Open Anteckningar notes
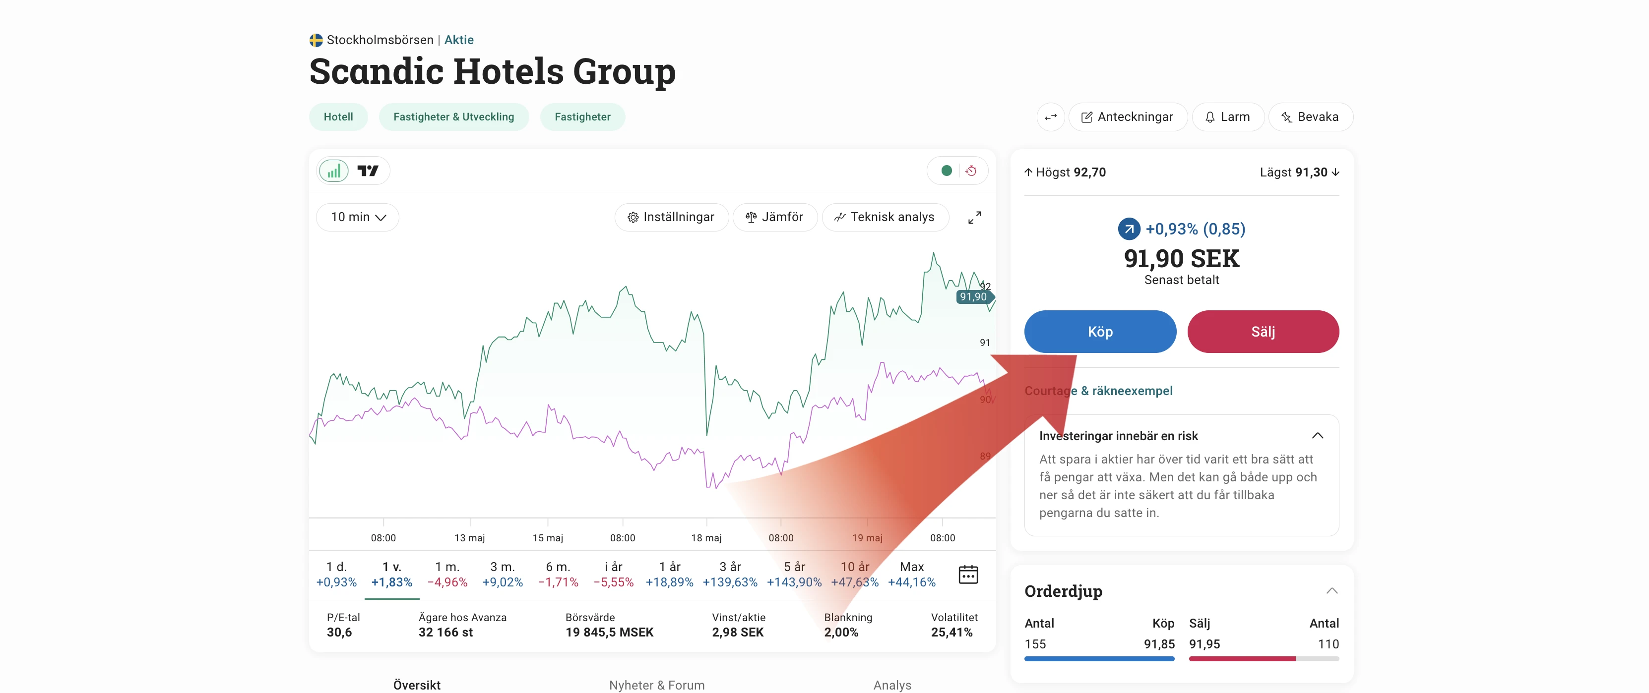The width and height of the screenshot is (1649, 693). (1127, 117)
